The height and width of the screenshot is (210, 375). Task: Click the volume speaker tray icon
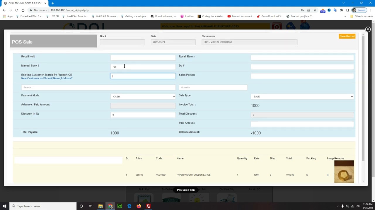347,206
